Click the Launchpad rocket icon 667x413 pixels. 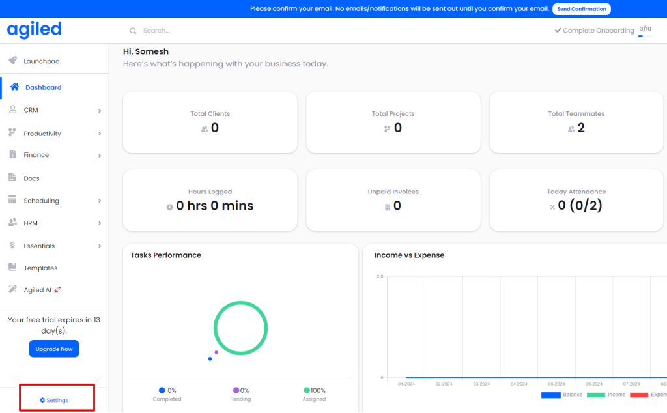(x=12, y=61)
